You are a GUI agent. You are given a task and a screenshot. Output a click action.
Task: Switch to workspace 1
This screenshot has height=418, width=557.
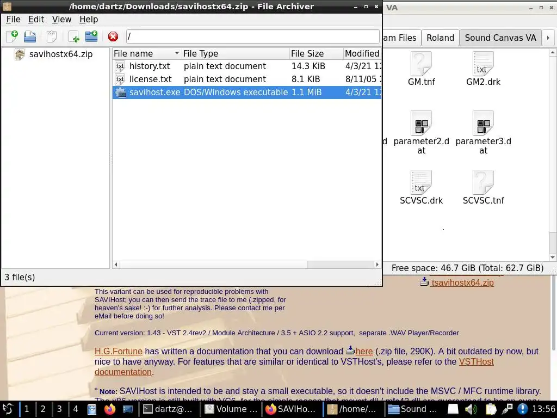pyautogui.click(x=27, y=409)
